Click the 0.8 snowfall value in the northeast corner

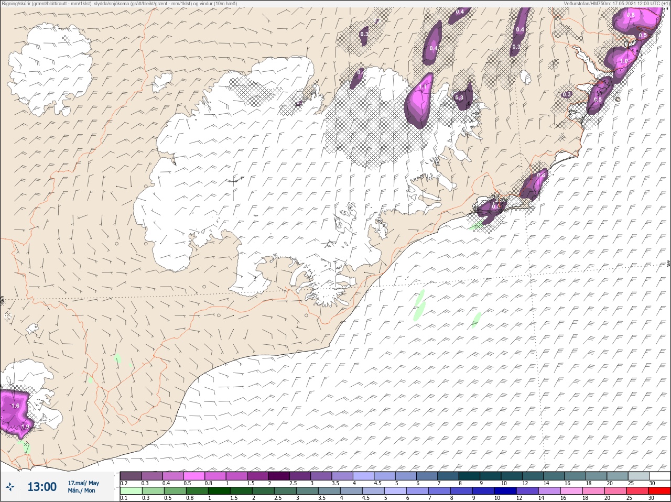[x=631, y=15]
